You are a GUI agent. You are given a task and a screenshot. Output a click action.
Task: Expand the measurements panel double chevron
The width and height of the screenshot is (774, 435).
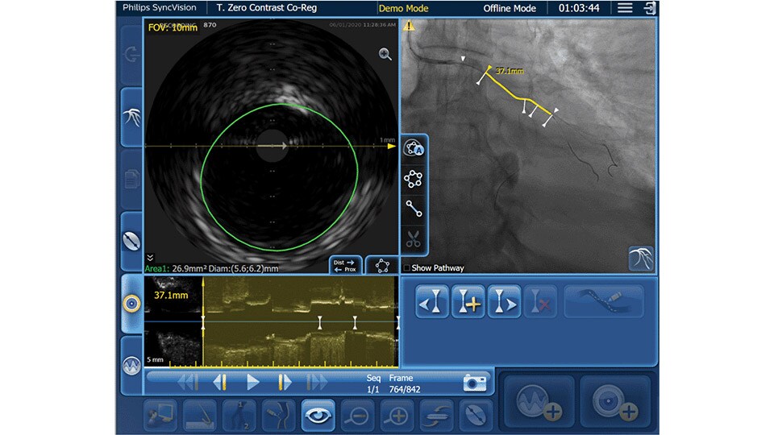150,258
